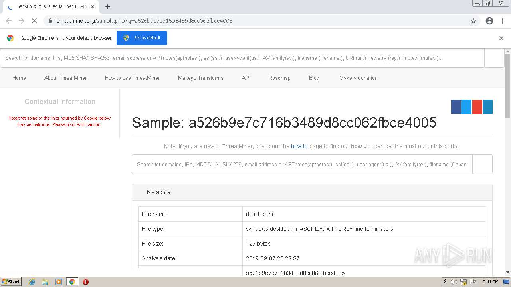This screenshot has width=511, height=287.
Task: Open Make a donation page
Action: 358,78
